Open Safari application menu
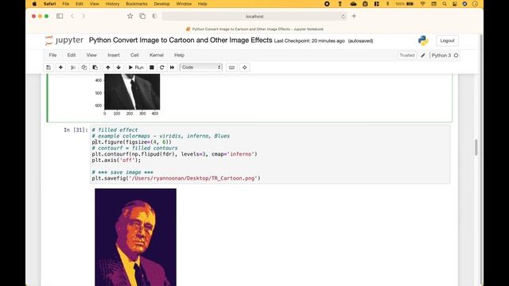 point(49,4)
